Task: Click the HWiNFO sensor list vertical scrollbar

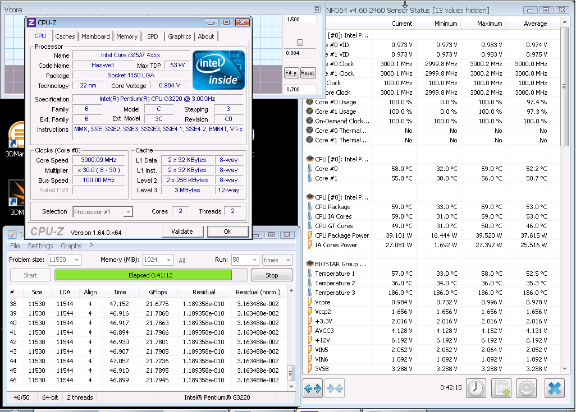Action: pyautogui.click(x=565, y=86)
